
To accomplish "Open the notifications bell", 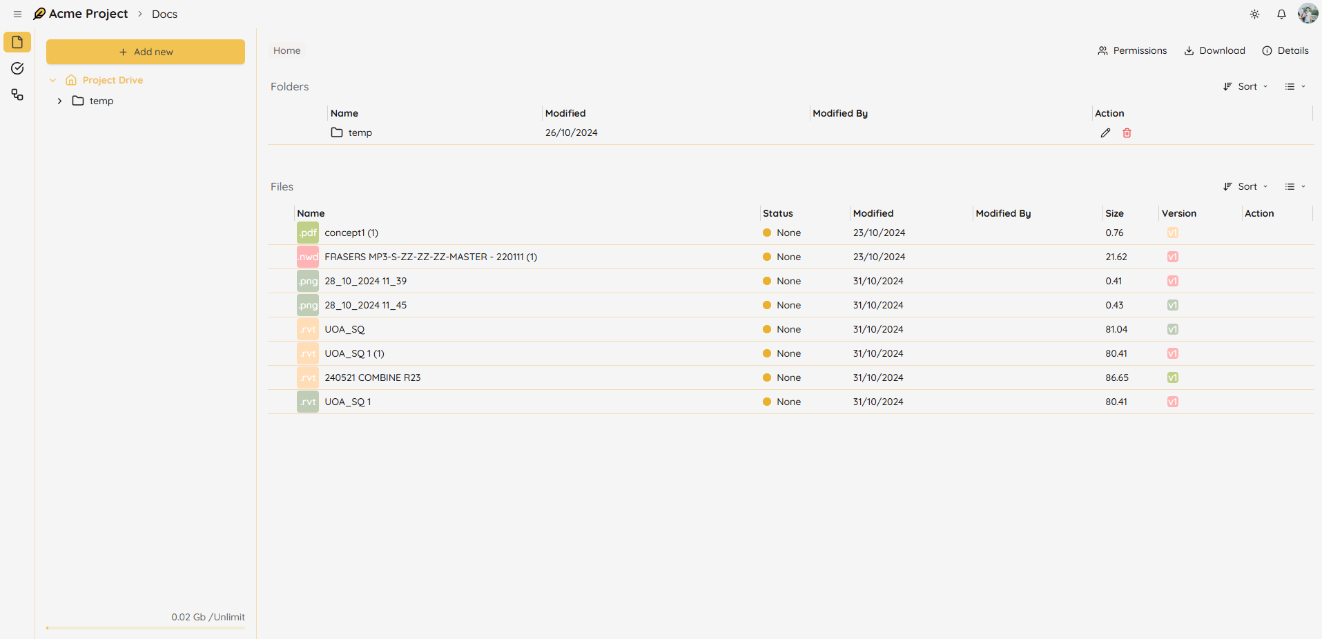I will [x=1281, y=14].
